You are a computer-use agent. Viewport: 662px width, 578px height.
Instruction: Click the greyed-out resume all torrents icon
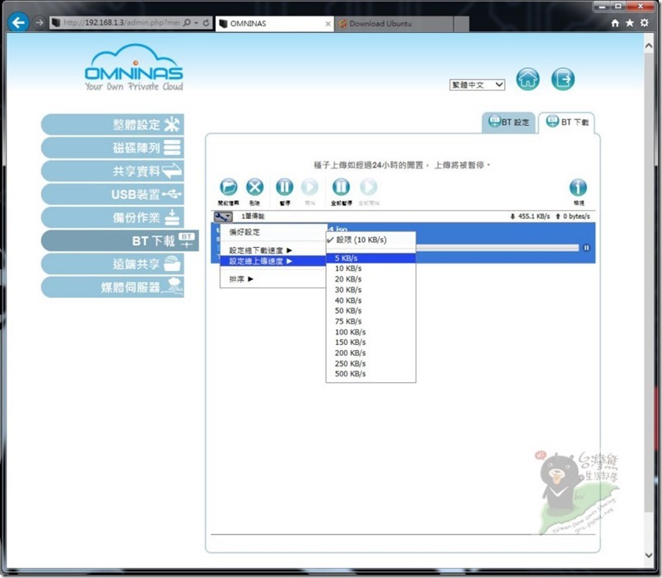click(x=369, y=187)
